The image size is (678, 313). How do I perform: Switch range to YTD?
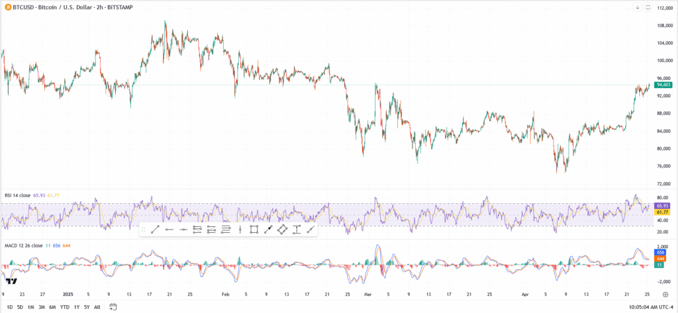(x=65, y=307)
